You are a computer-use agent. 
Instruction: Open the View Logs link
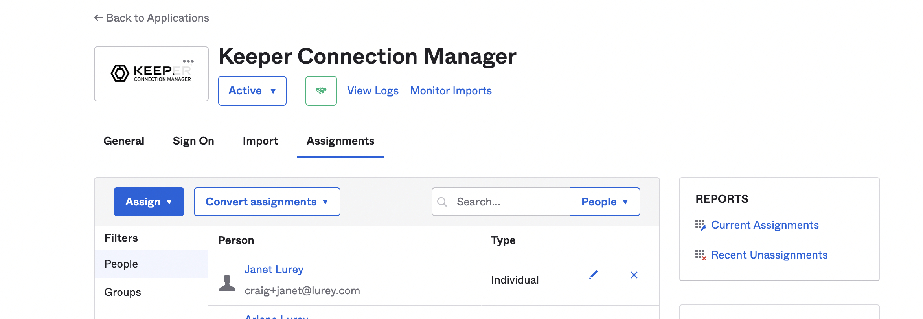click(373, 91)
